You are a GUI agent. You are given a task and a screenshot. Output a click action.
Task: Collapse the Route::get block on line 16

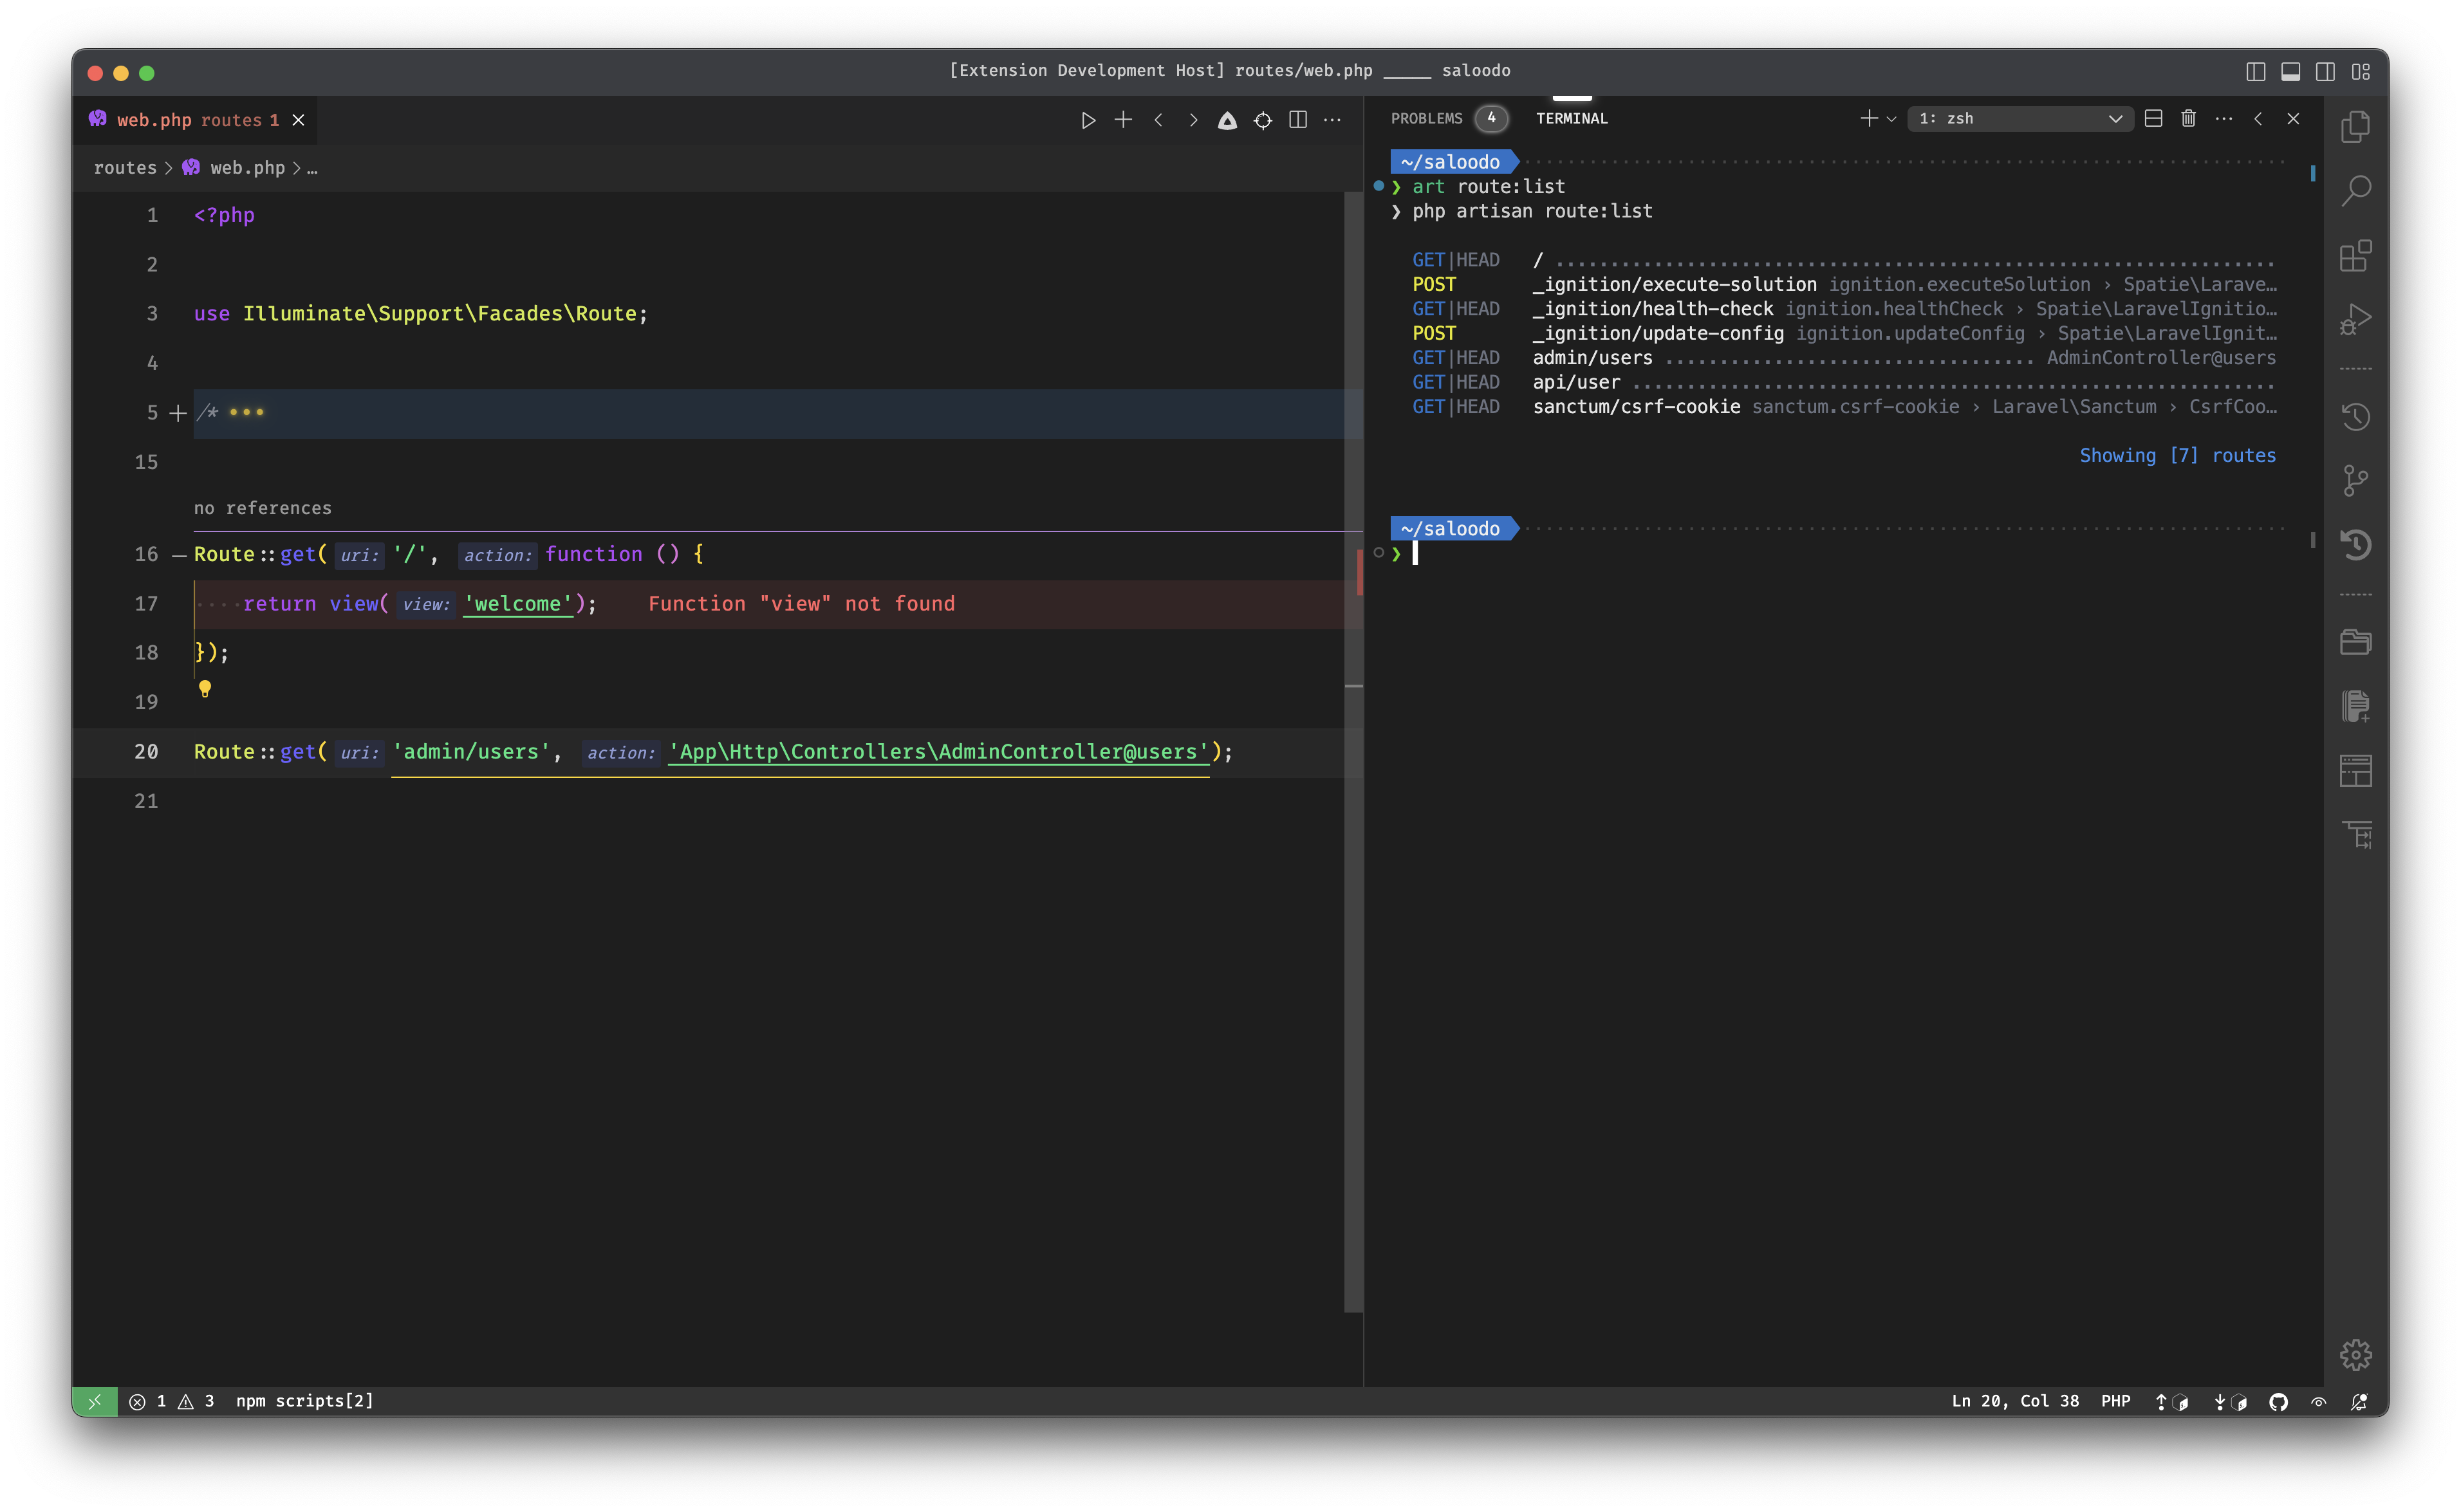coord(179,555)
